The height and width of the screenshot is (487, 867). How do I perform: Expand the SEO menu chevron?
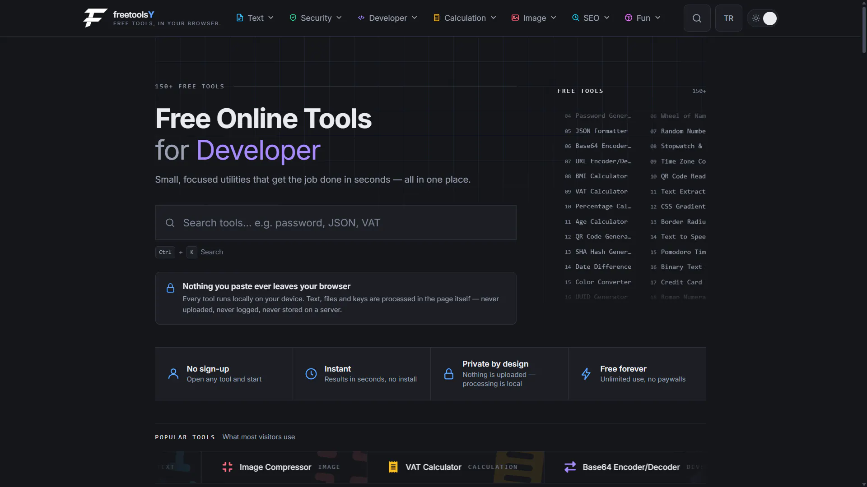pyautogui.click(x=607, y=18)
